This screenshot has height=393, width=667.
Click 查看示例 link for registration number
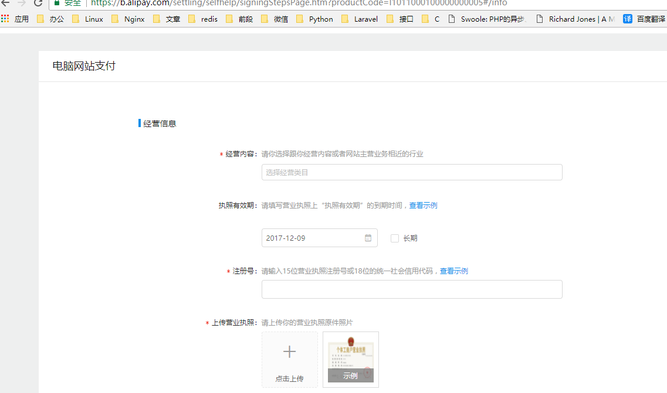[x=453, y=271]
